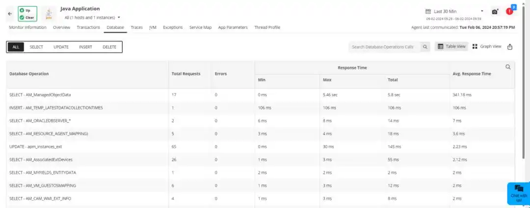Screen dimensions: 530x208
Task: Click the Java application logo icon
Action: (49, 14)
